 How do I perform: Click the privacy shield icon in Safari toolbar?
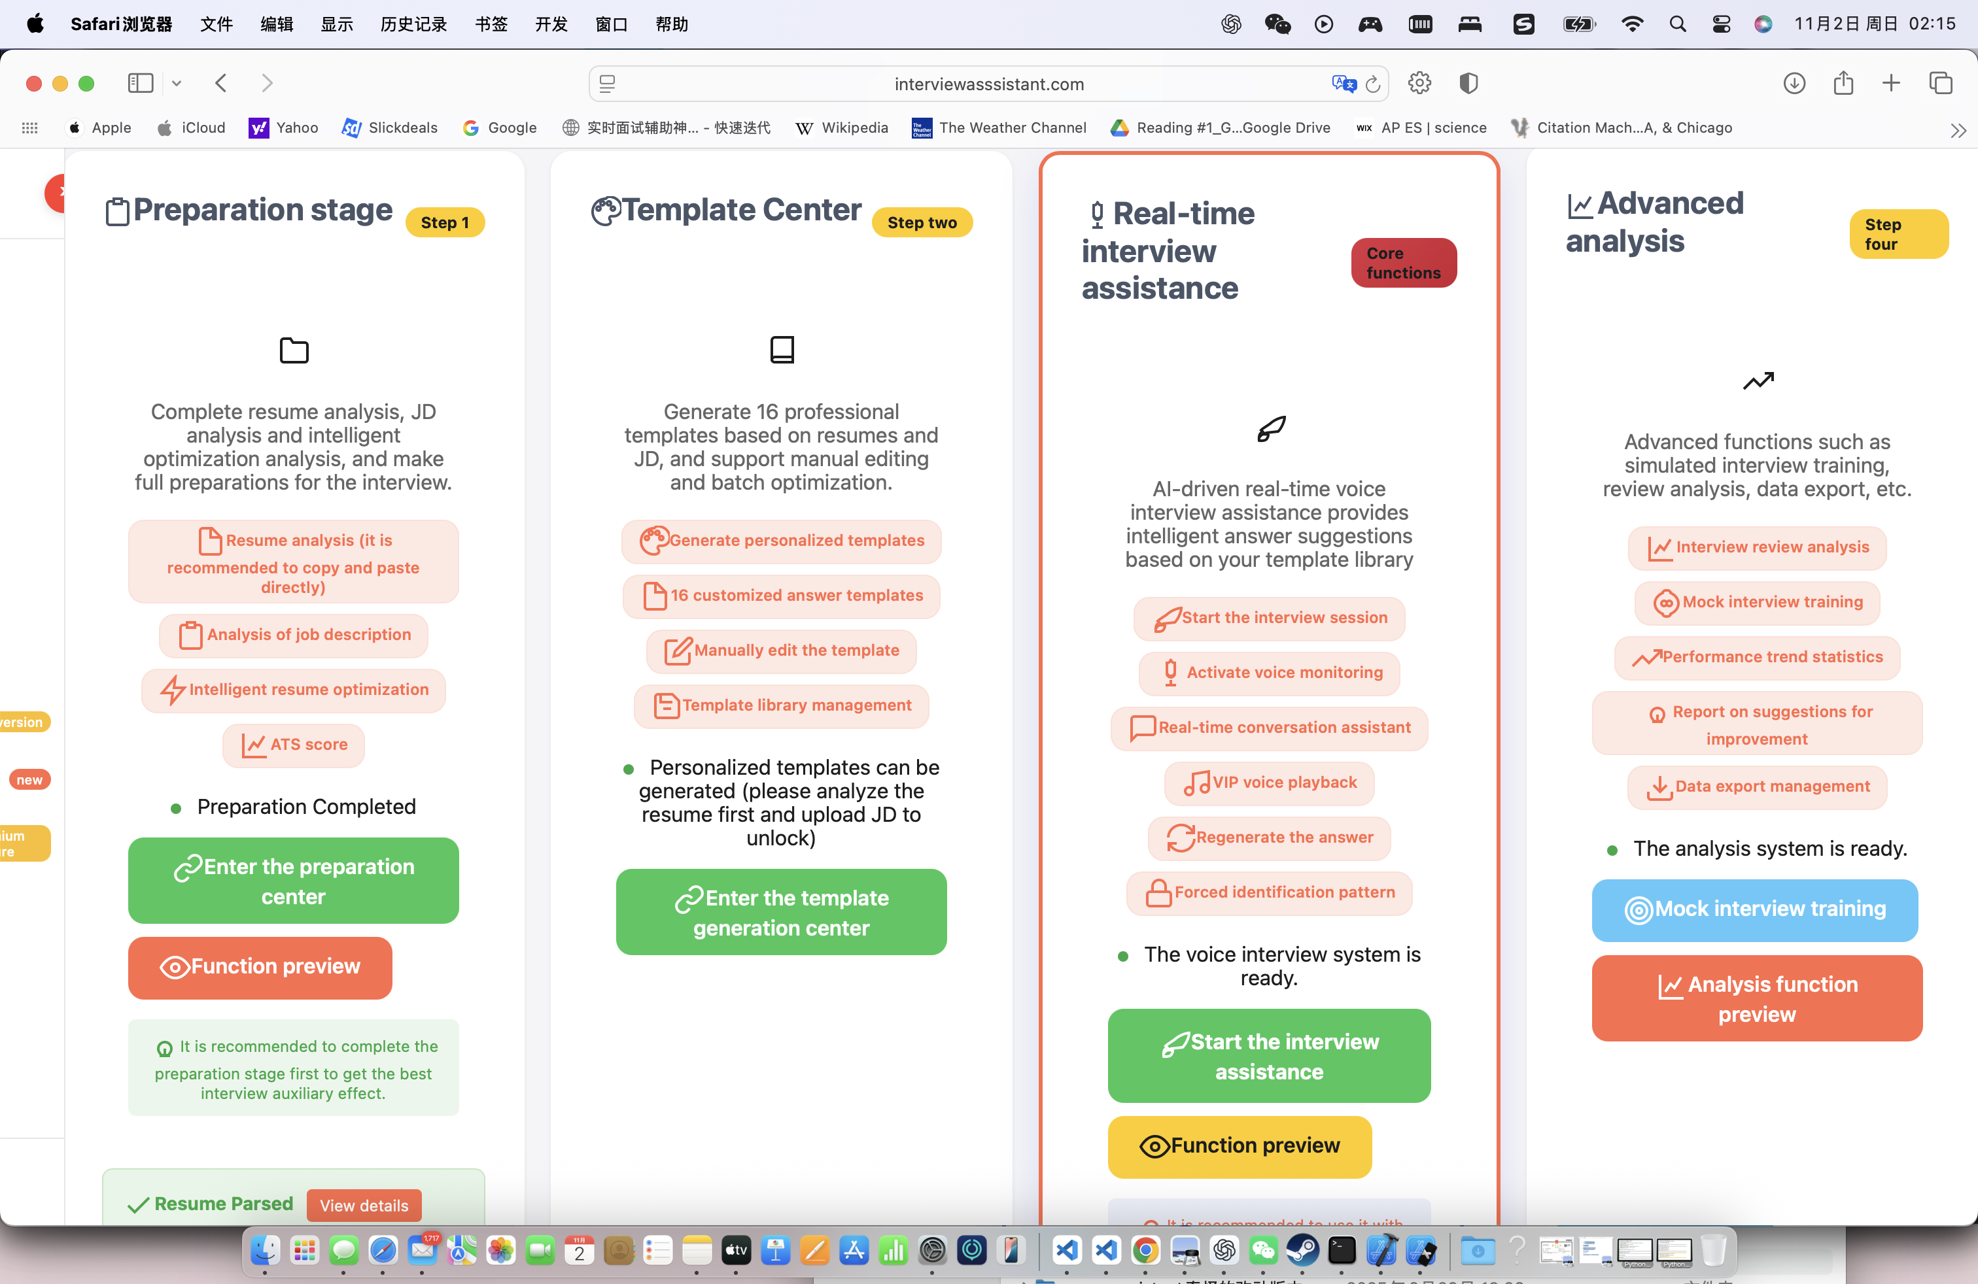click(x=1468, y=83)
